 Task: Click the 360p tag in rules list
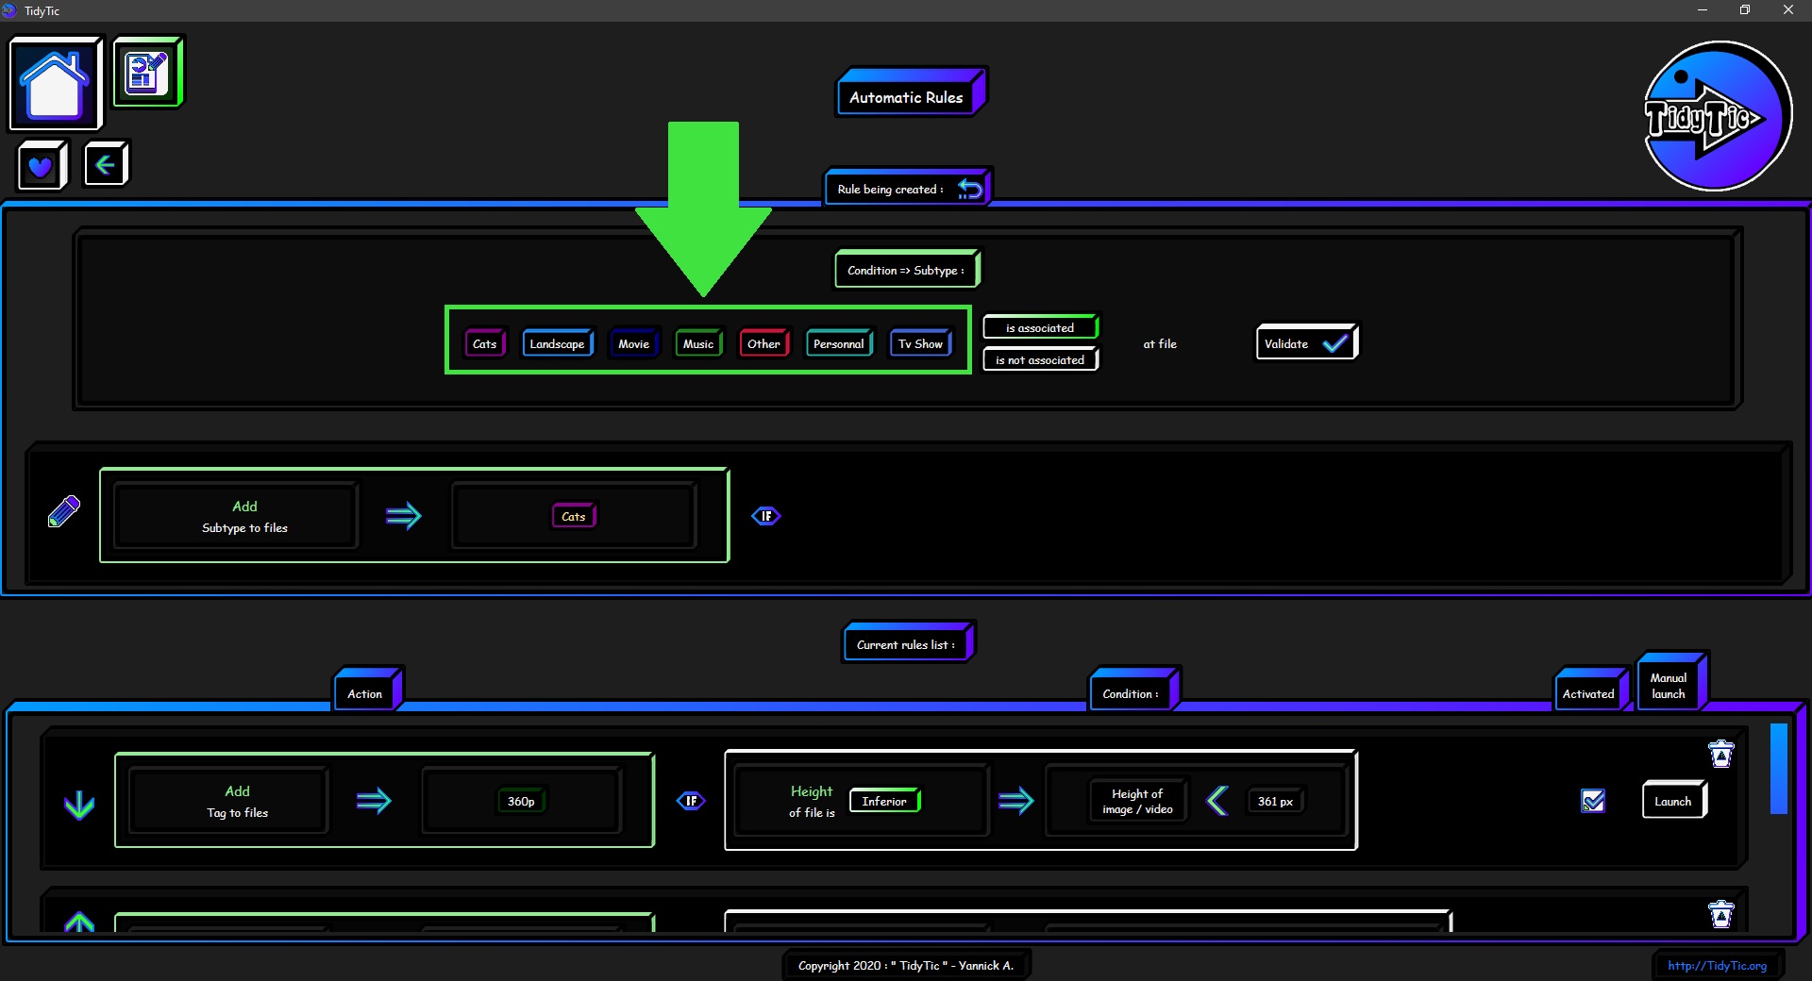tap(521, 801)
